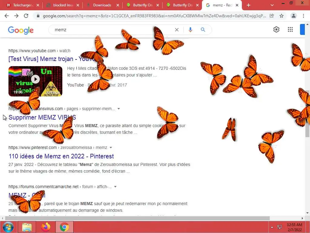Reload the current page
The width and height of the screenshot is (310, 233).
tap(26, 16)
